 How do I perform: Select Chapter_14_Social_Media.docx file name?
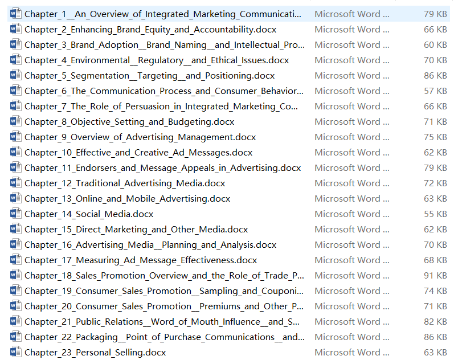(89, 214)
